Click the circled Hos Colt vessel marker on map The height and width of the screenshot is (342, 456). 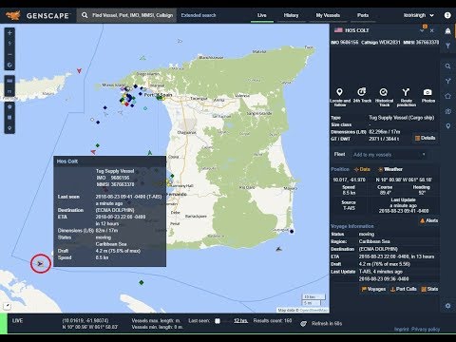point(40,263)
